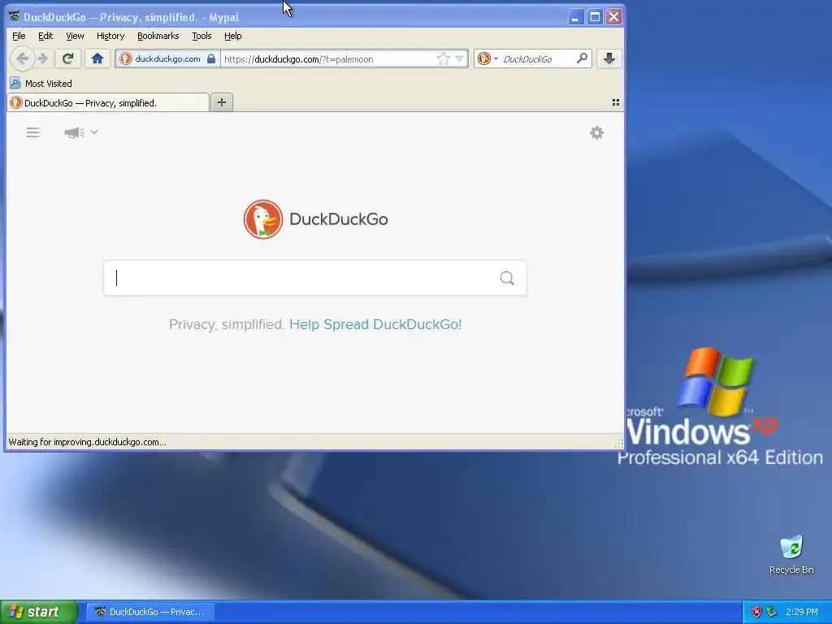832x624 pixels.
Task: Expand chevron next to megaphone
Action: pos(94,132)
